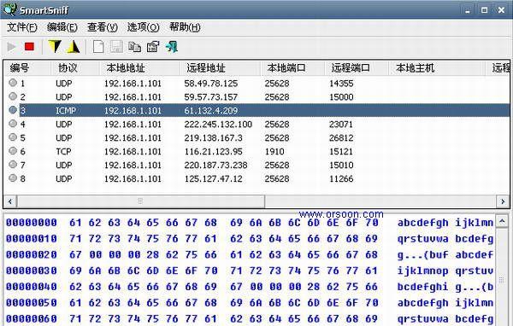Click the status circle icon of ICMP row 3
This screenshot has width=513, height=326.
tap(13, 110)
